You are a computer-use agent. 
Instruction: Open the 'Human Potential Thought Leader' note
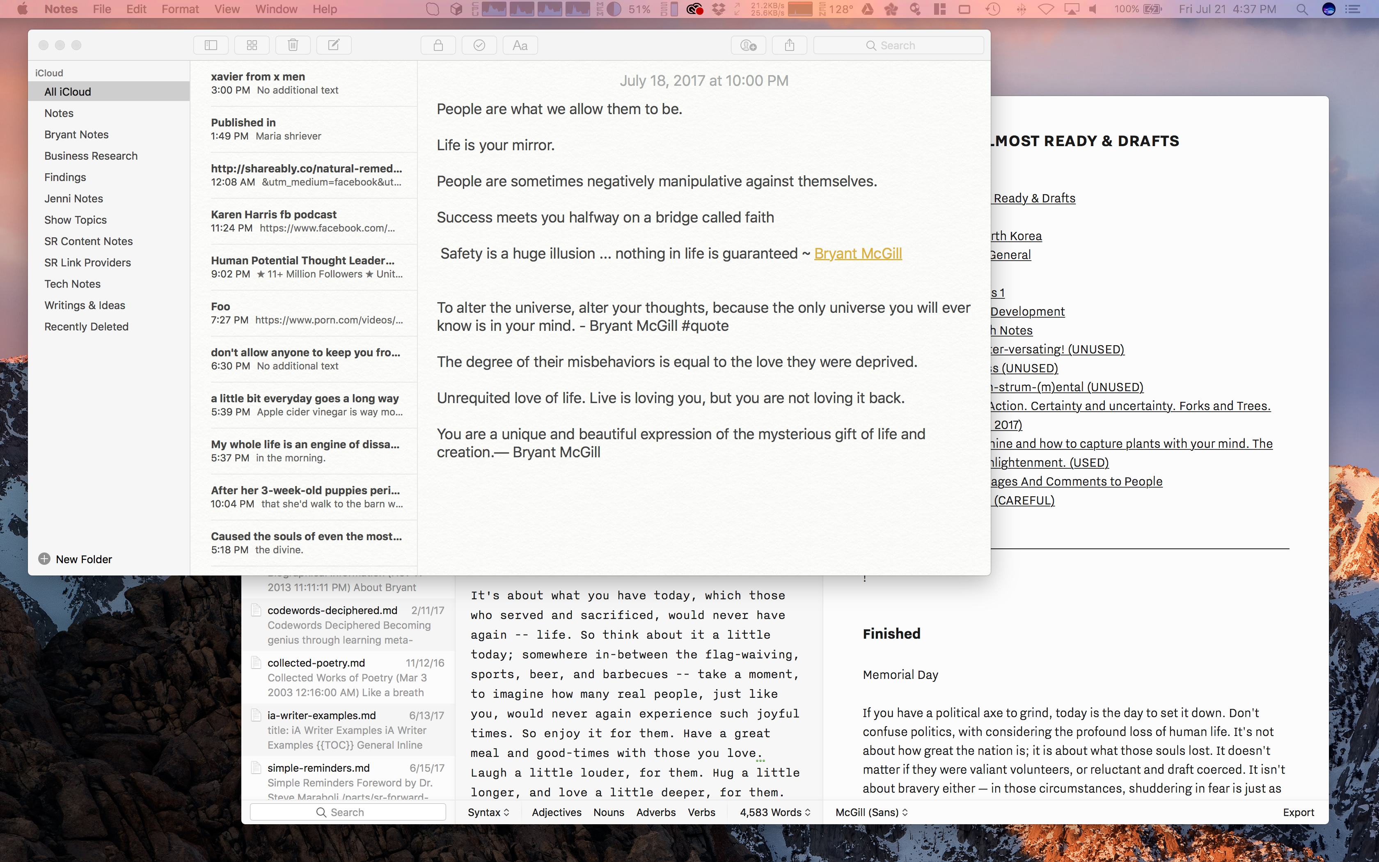coord(304,267)
